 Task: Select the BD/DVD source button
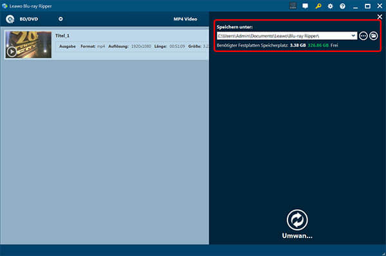point(29,19)
